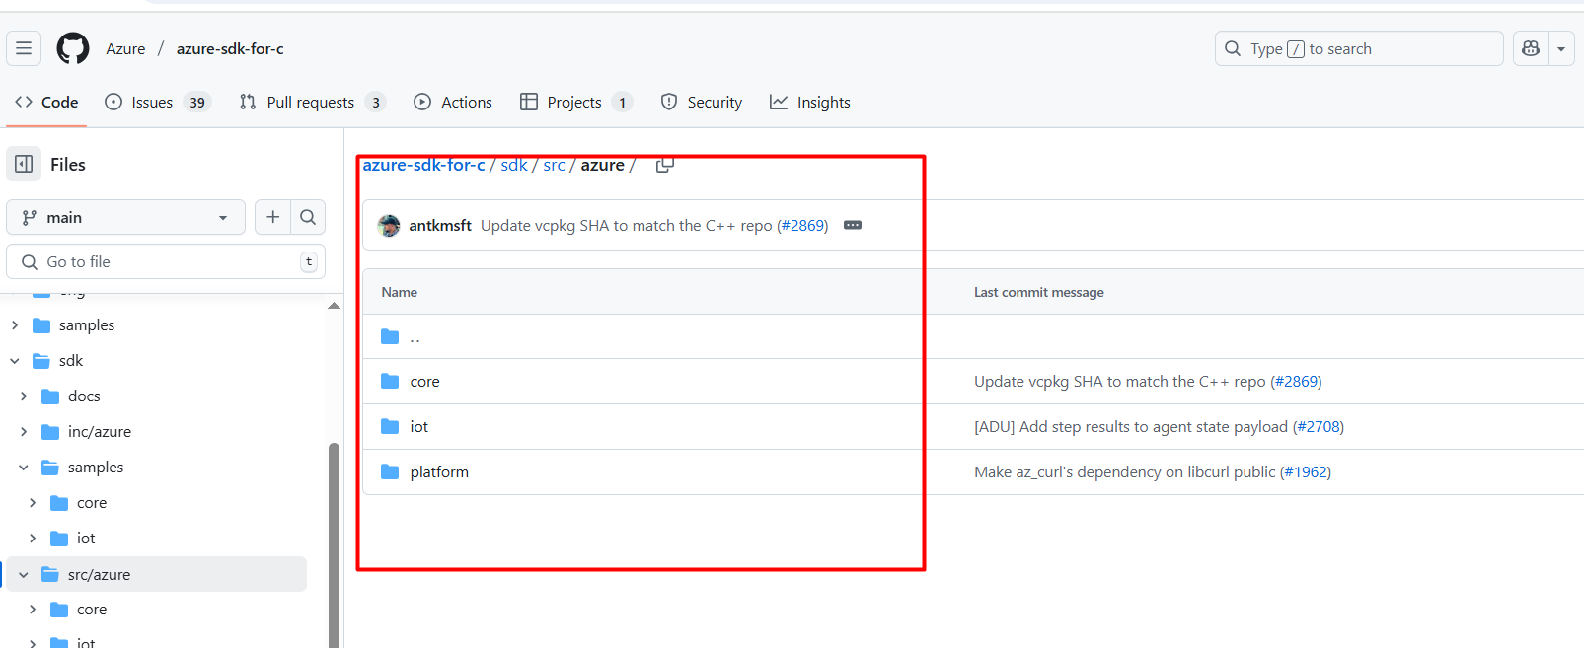Switch to the Security tab
This screenshot has width=1584, height=648.
pyautogui.click(x=702, y=102)
